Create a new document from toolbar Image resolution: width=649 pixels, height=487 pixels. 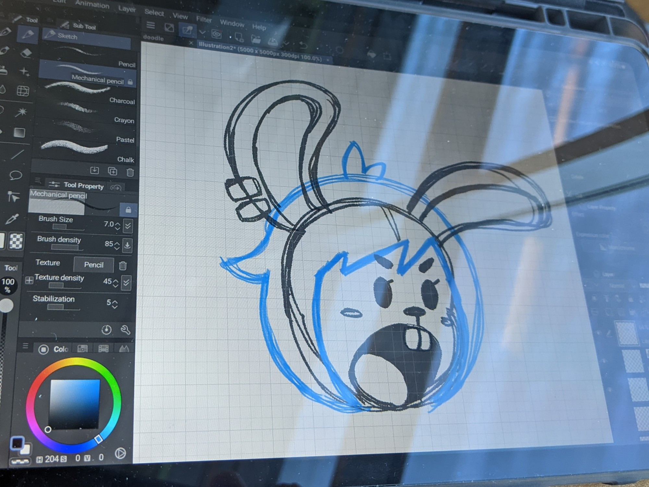(239, 37)
